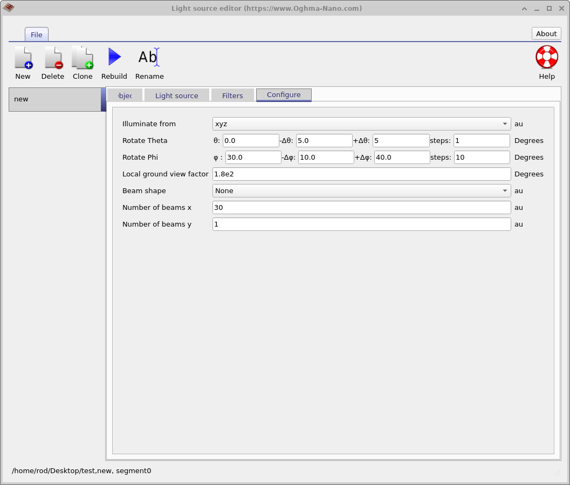Create a new light source with New icon
Viewport: 570px width, 485px height.
[23, 61]
